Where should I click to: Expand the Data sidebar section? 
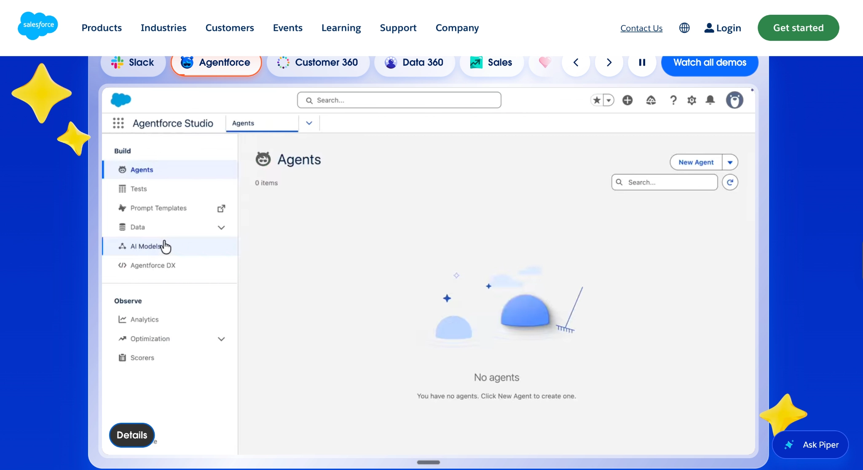(221, 228)
